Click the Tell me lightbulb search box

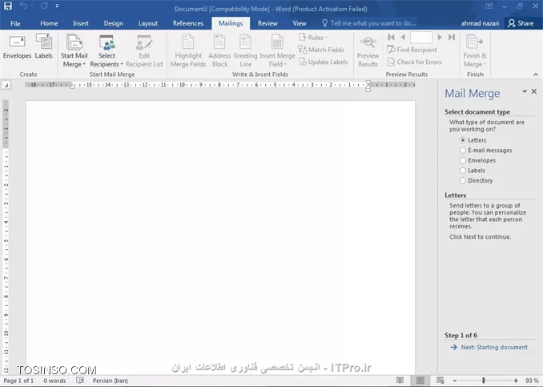369,23
